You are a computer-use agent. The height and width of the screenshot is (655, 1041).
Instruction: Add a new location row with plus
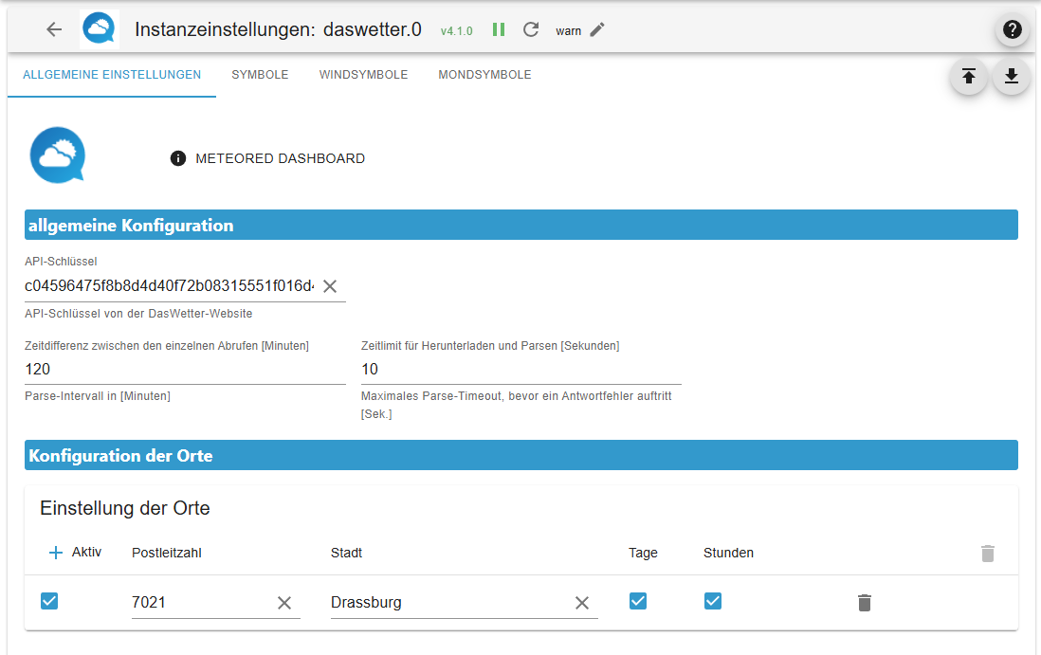[x=56, y=552]
